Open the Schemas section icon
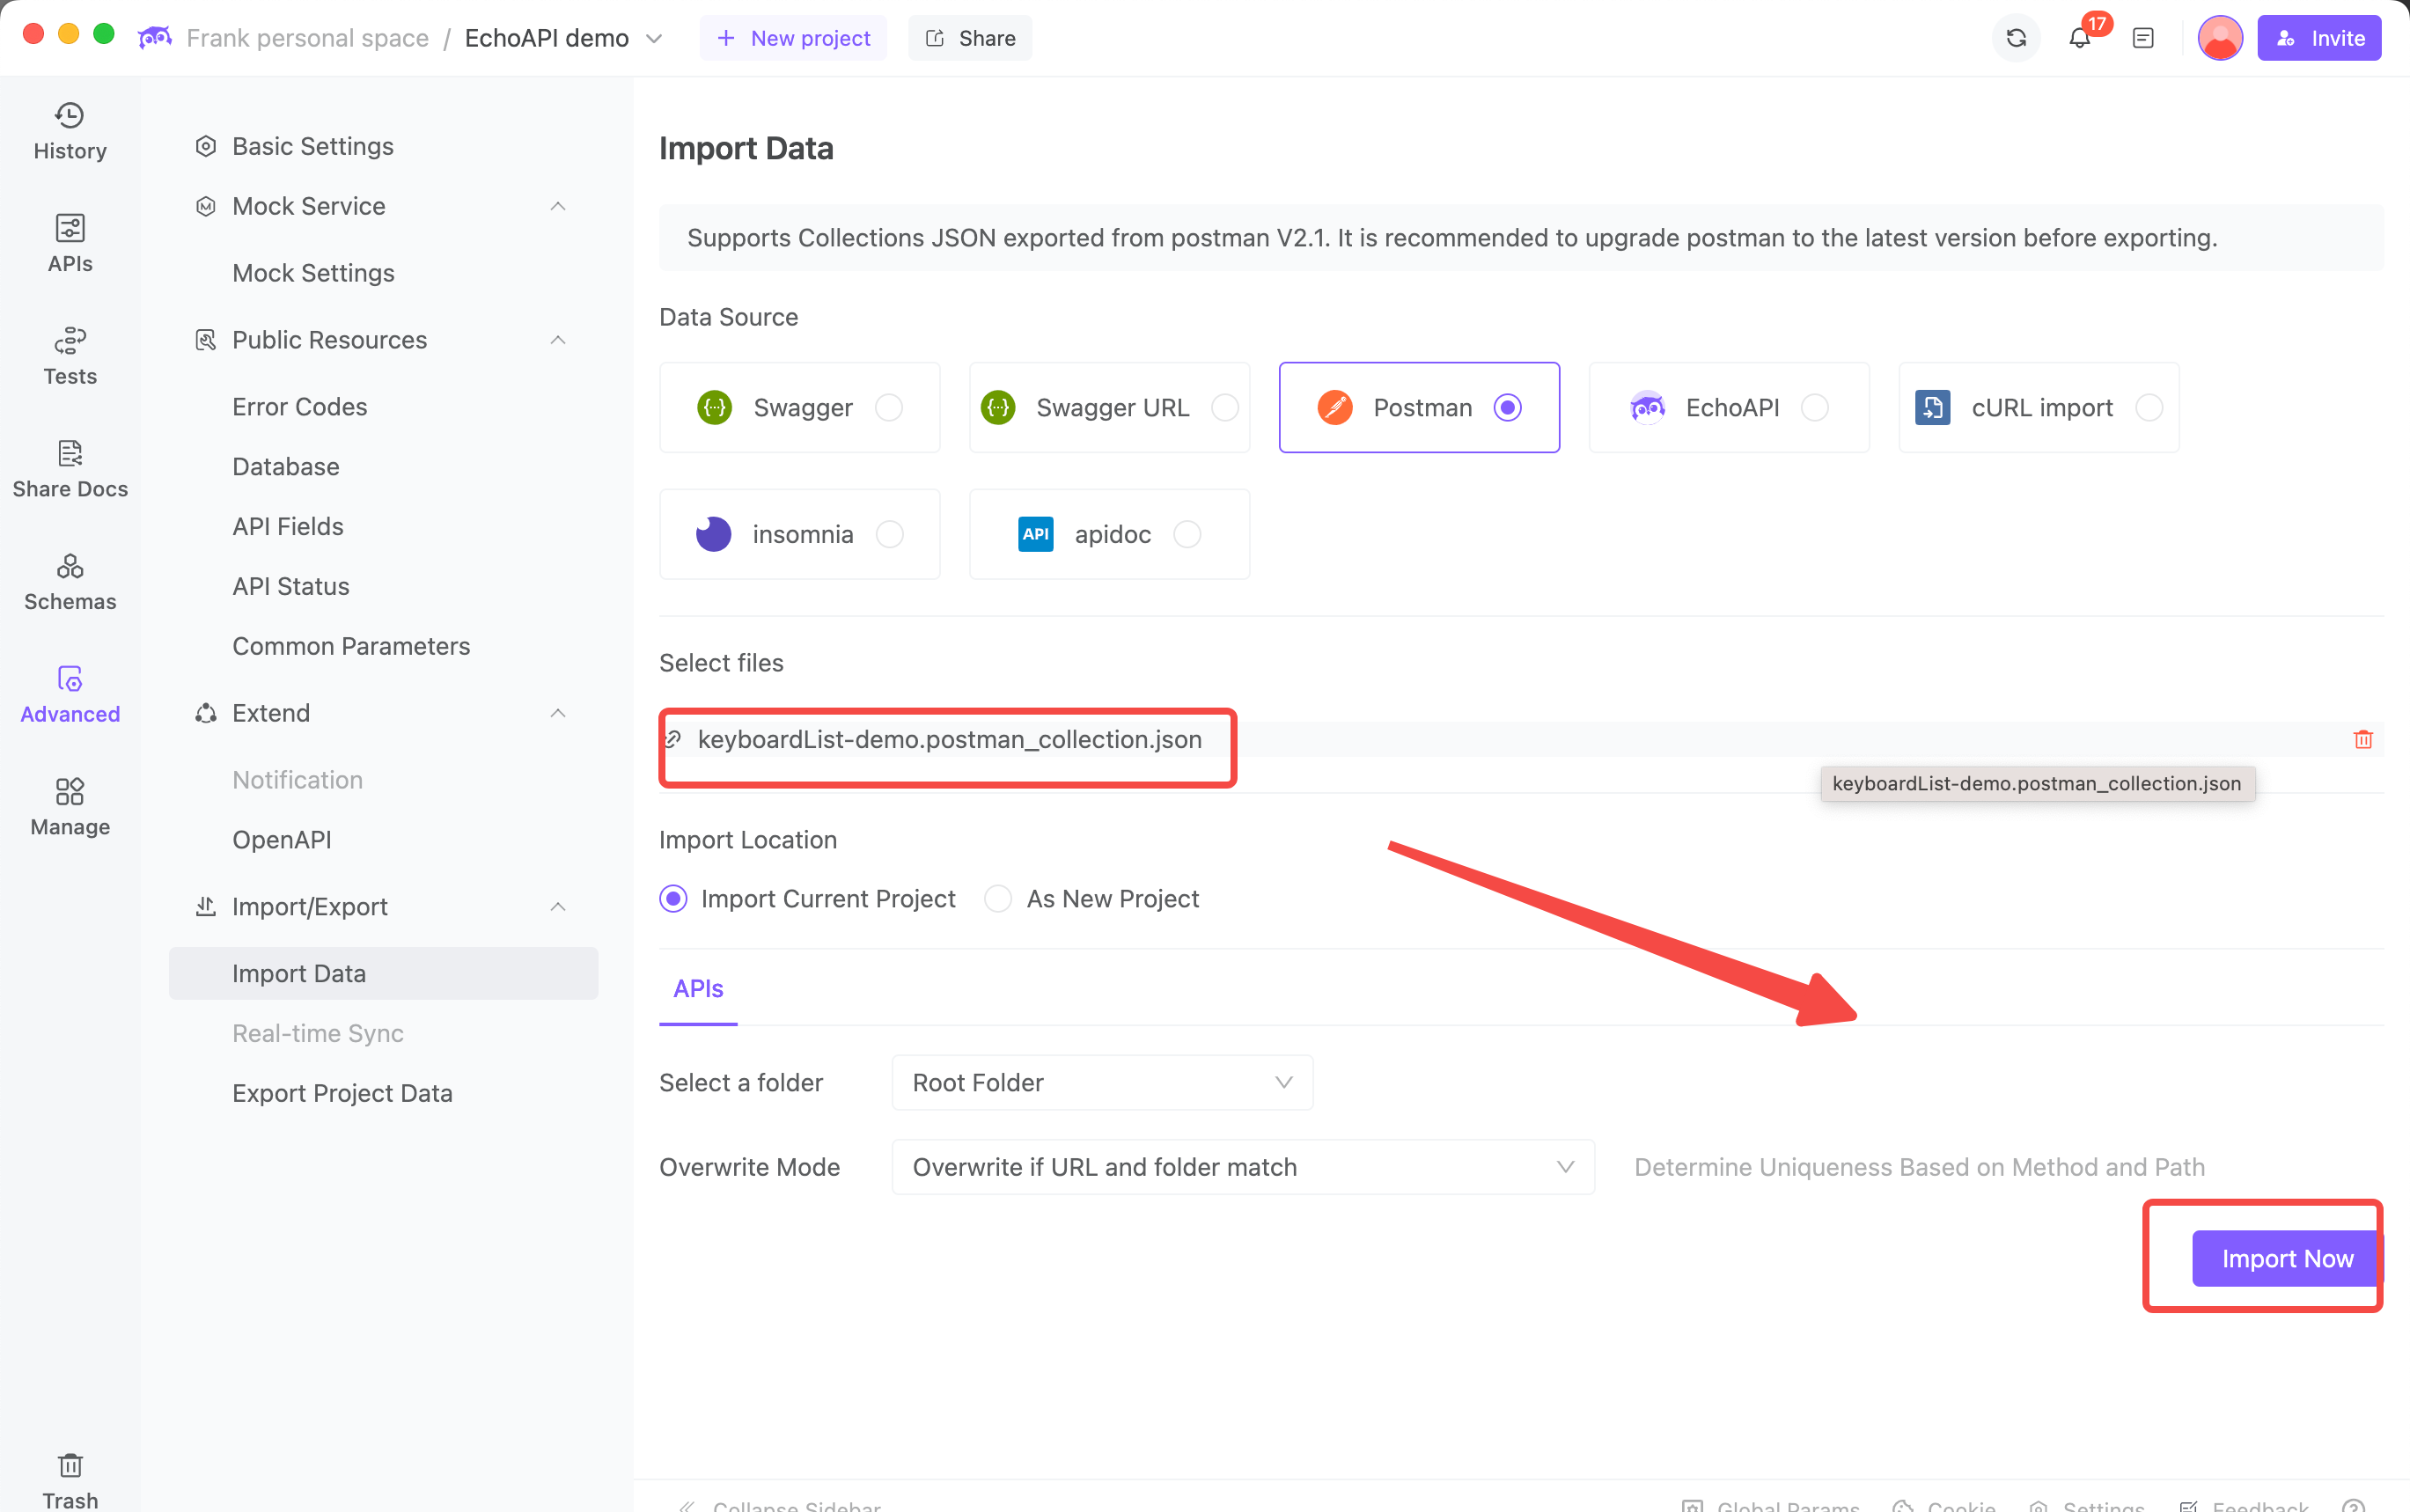The height and width of the screenshot is (1512, 2410). click(x=69, y=567)
